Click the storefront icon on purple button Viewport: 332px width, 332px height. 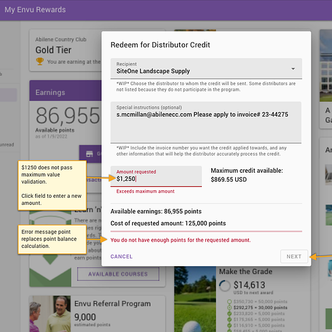[89, 154]
